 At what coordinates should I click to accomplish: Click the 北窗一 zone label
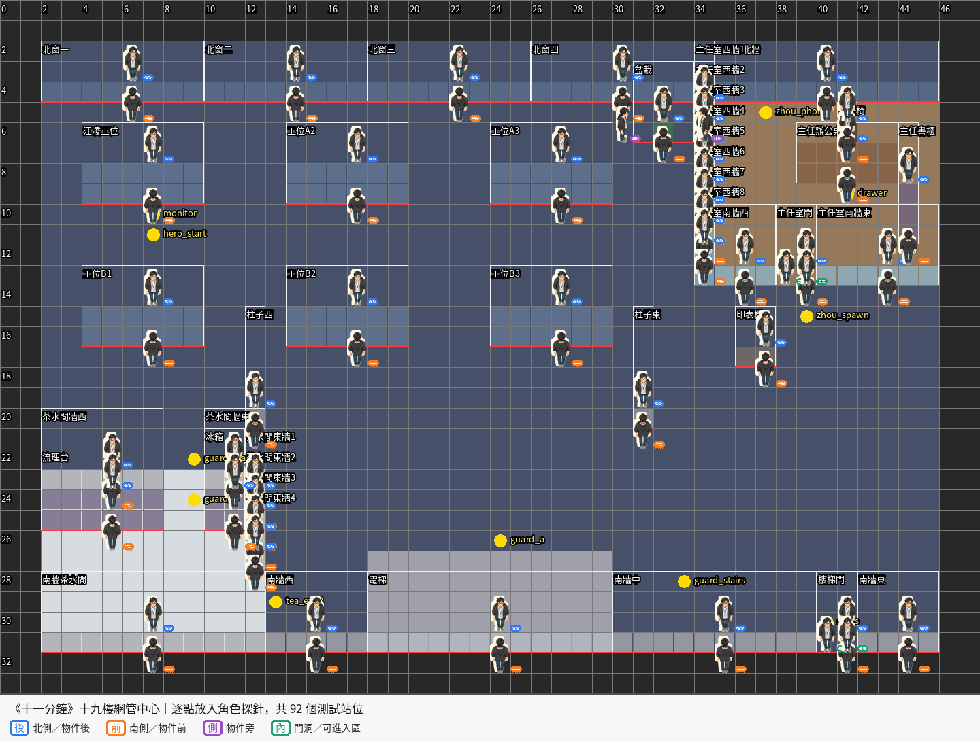(55, 50)
